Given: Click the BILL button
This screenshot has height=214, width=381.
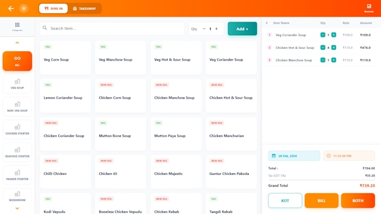Looking at the screenshot, I should point(322,201).
